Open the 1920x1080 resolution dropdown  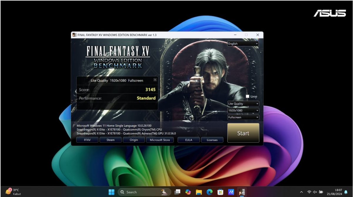point(243,111)
